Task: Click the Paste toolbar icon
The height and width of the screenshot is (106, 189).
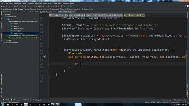Action: click(x=20, y=6)
